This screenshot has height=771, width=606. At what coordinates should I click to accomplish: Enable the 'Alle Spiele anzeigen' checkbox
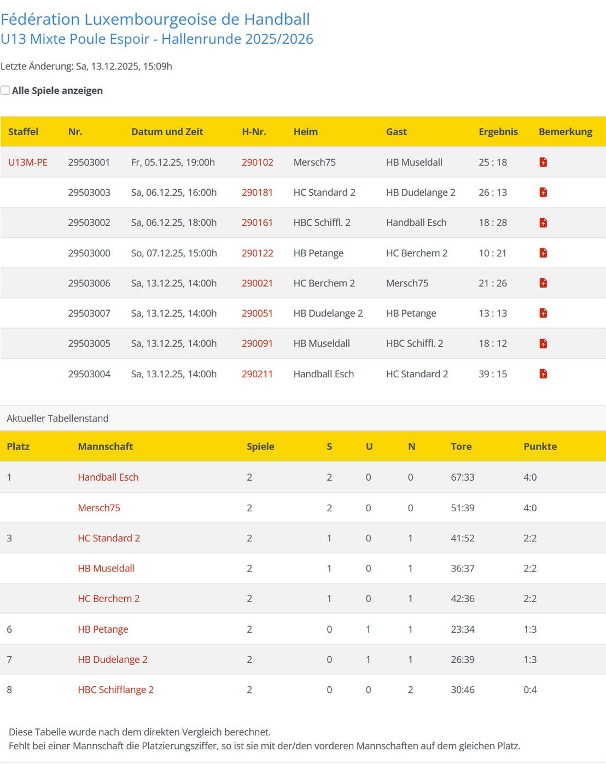pyautogui.click(x=5, y=91)
